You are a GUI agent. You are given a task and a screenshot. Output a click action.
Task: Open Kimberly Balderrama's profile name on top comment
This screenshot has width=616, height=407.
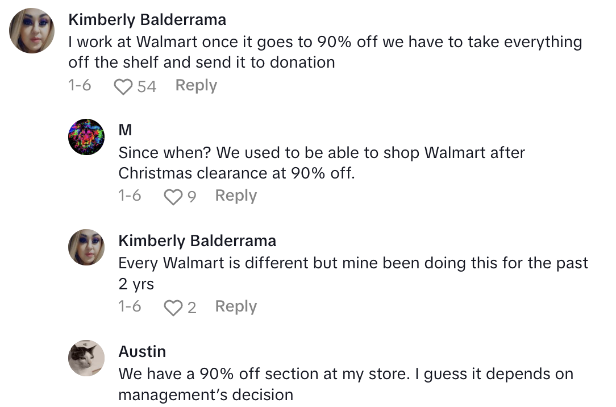click(147, 20)
